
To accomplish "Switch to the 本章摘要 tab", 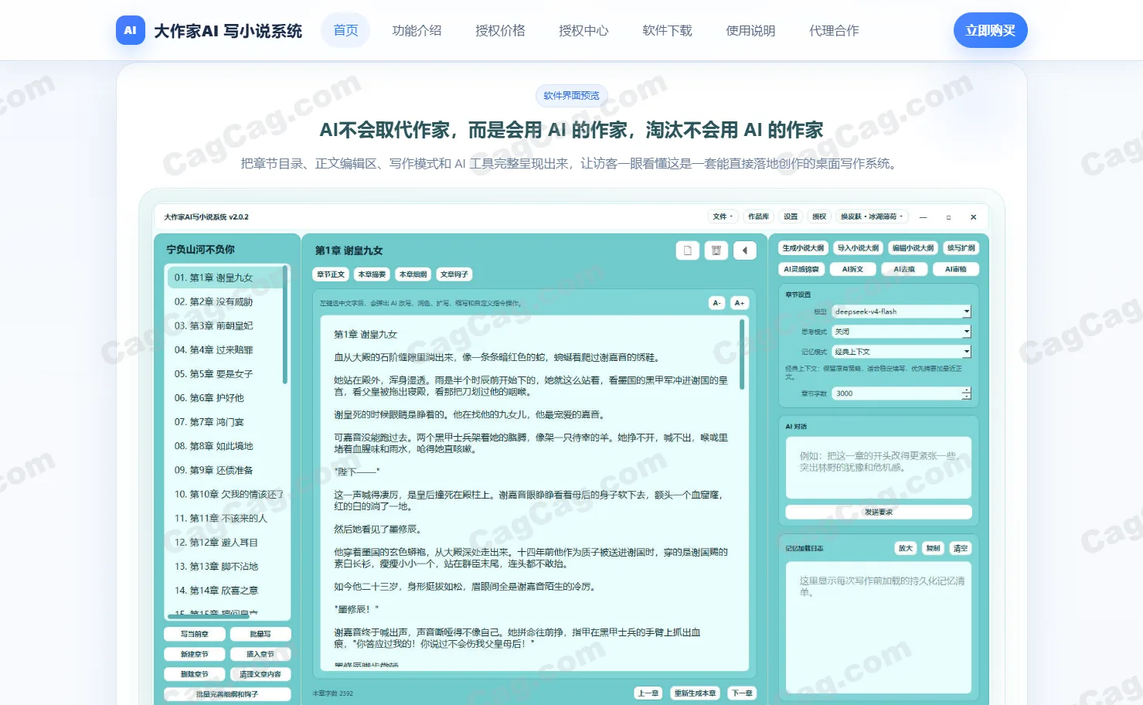I will (372, 274).
